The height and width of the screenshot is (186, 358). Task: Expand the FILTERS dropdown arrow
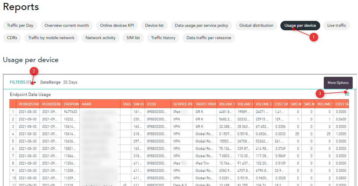pos(35,83)
